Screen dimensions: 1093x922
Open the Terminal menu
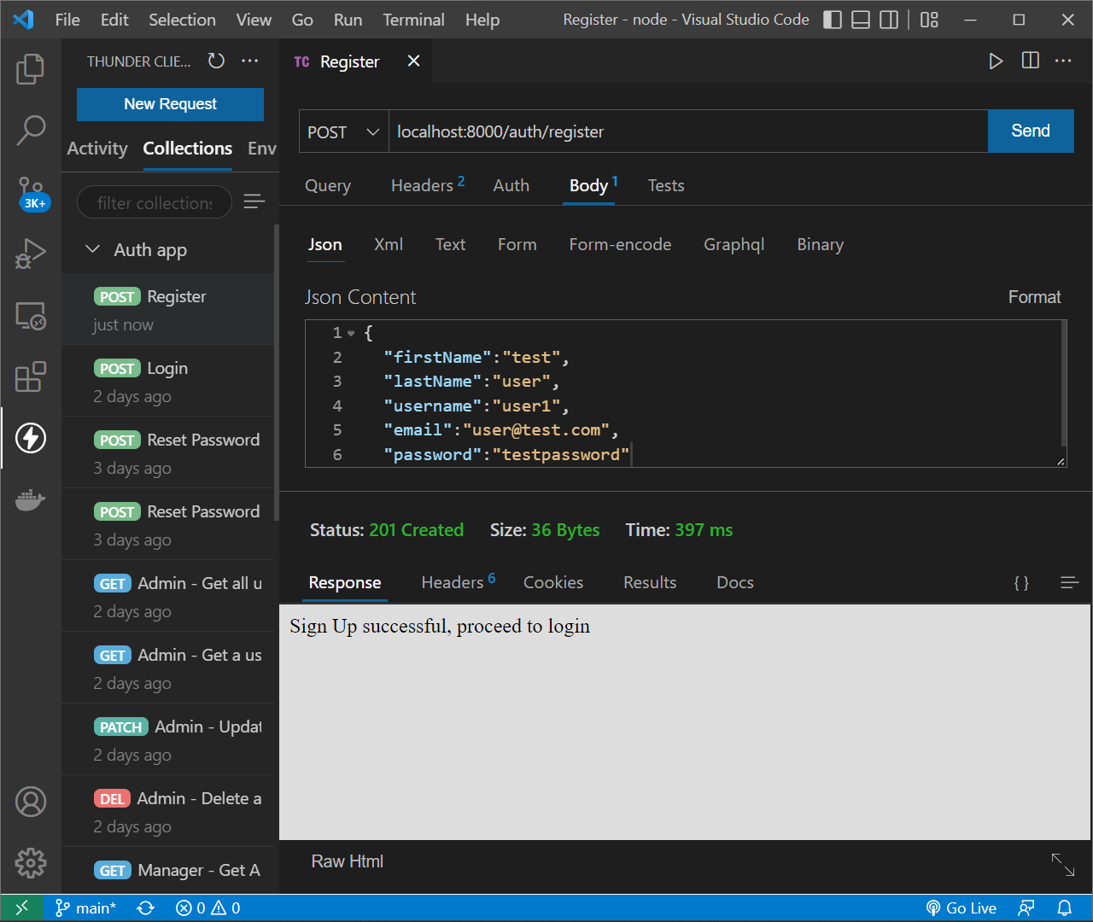(413, 19)
